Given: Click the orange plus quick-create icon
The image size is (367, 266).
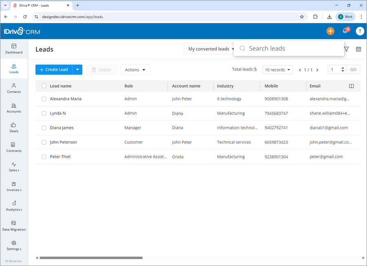Looking at the screenshot, I should point(330,31).
